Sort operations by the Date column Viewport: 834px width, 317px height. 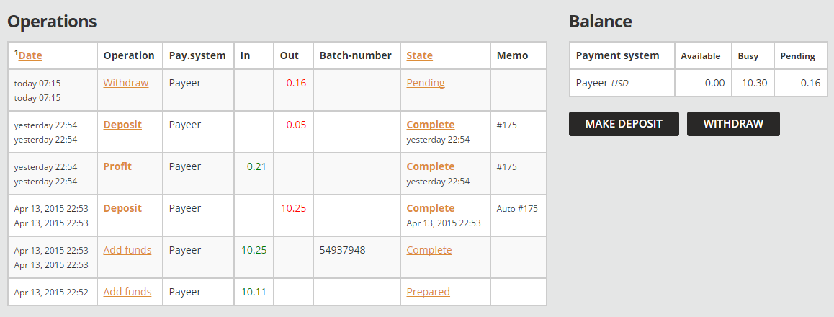click(x=30, y=55)
